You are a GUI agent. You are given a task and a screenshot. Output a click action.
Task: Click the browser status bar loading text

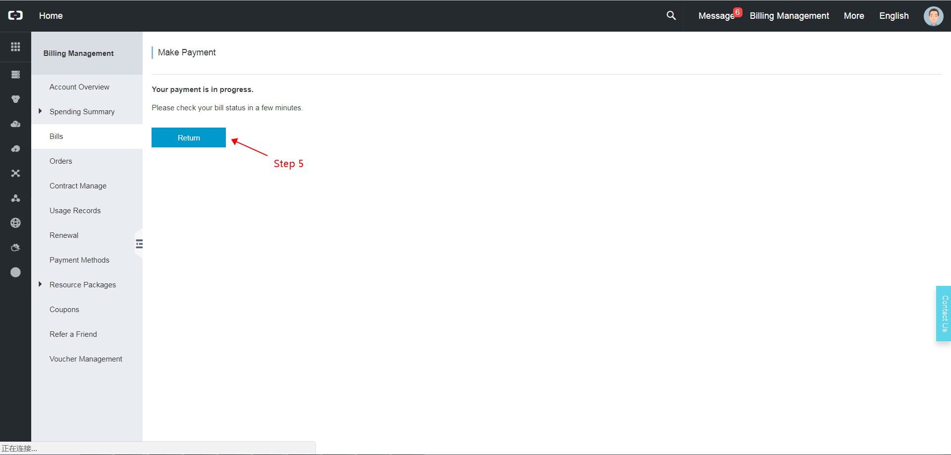coord(19,449)
